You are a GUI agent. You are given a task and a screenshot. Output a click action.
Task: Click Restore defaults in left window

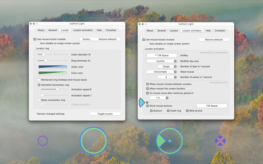pyautogui.click(x=107, y=39)
